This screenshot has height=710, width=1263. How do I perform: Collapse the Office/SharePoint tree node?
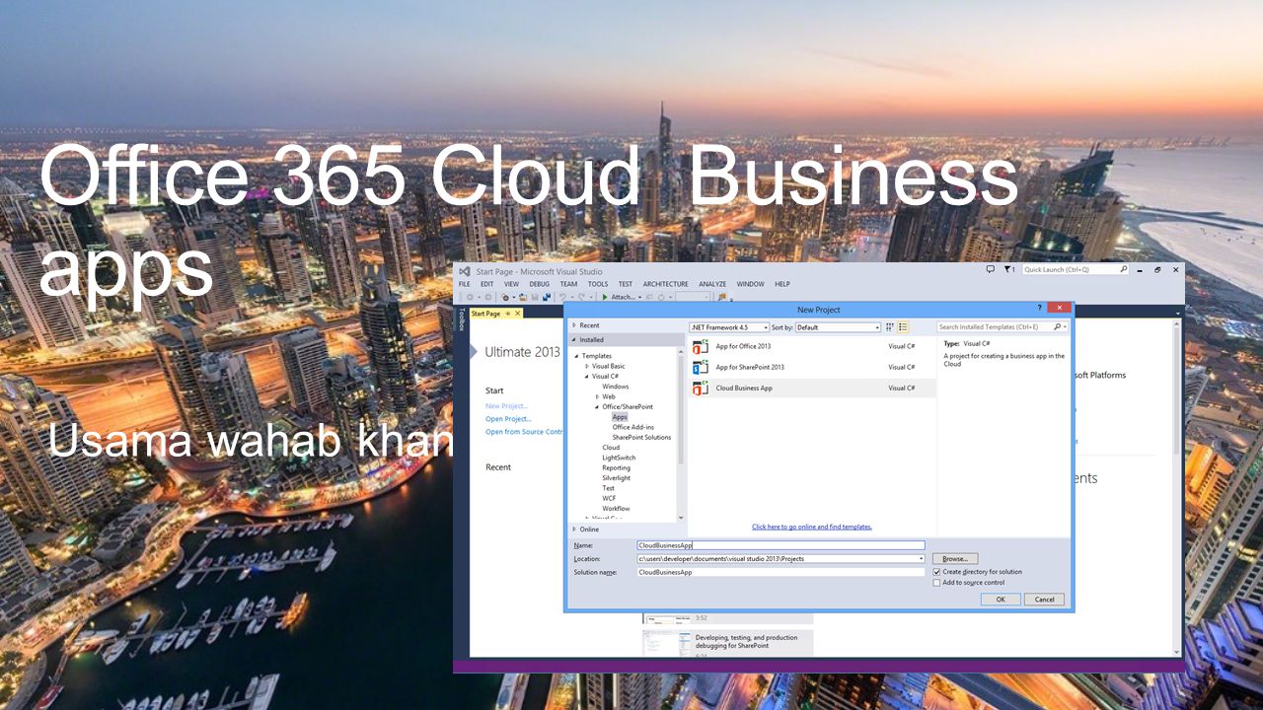[x=597, y=407]
